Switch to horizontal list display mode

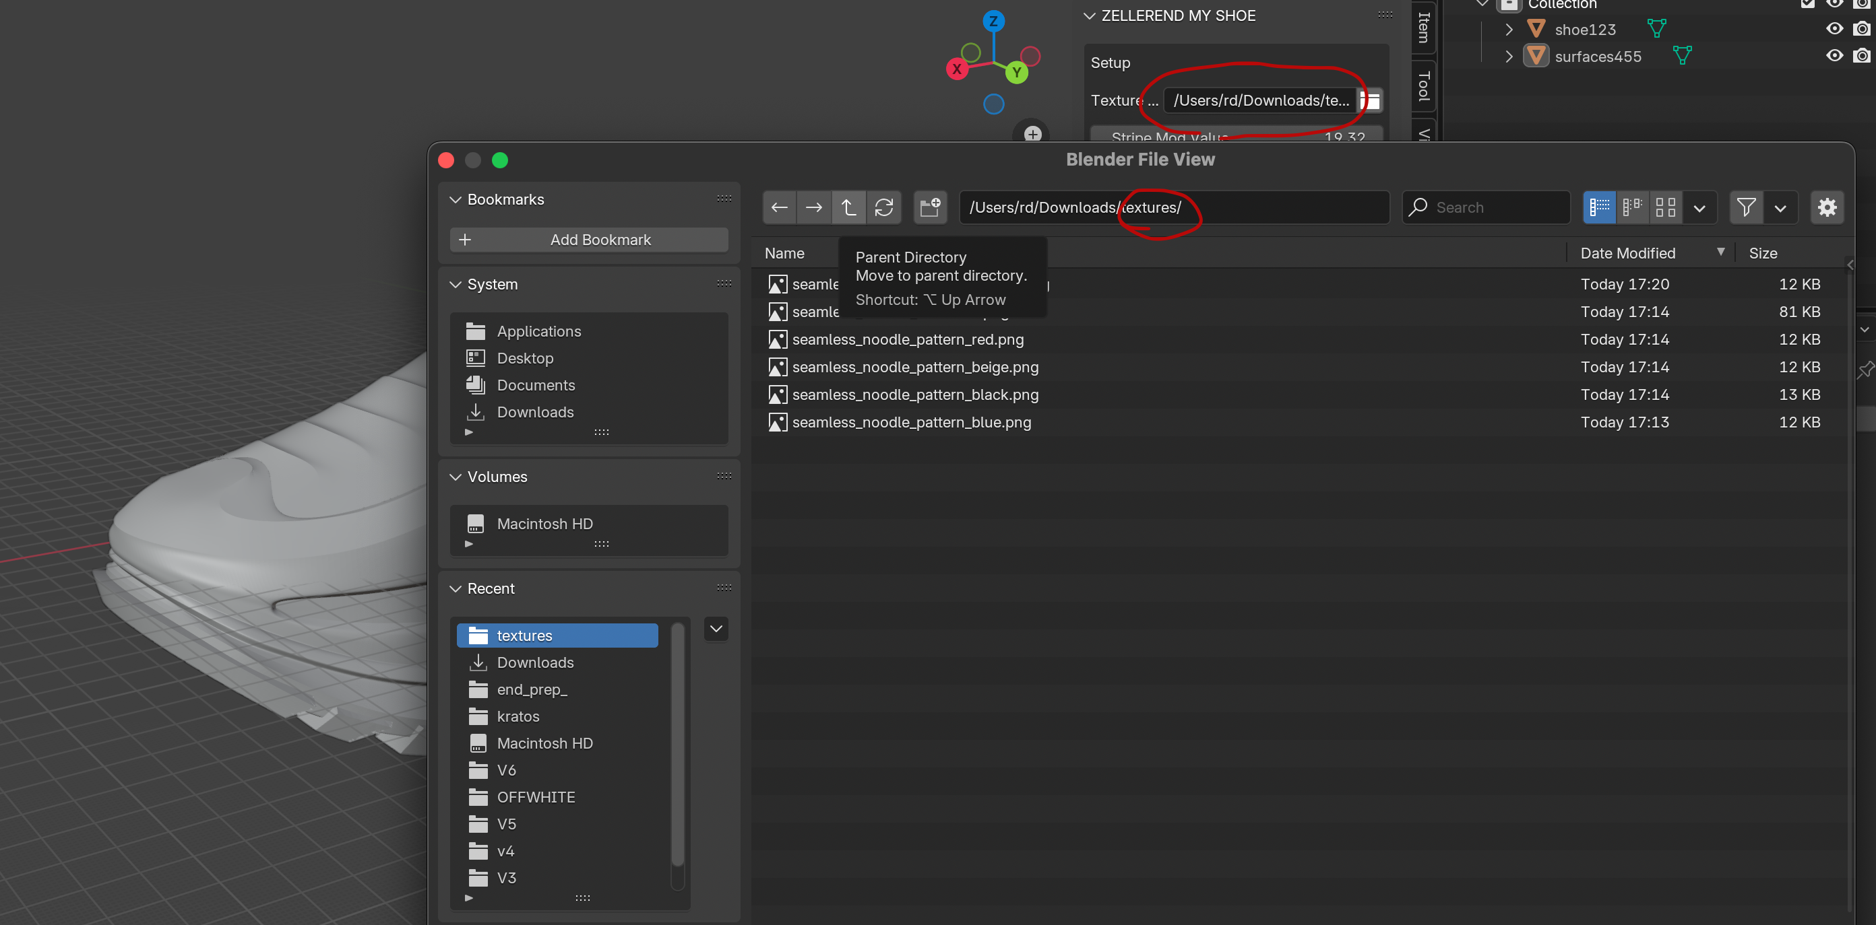(1632, 207)
